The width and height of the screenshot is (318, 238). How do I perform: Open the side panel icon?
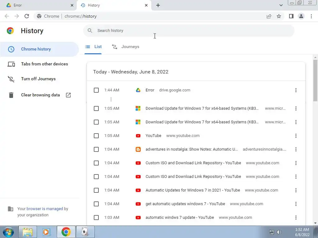[x=291, y=16]
